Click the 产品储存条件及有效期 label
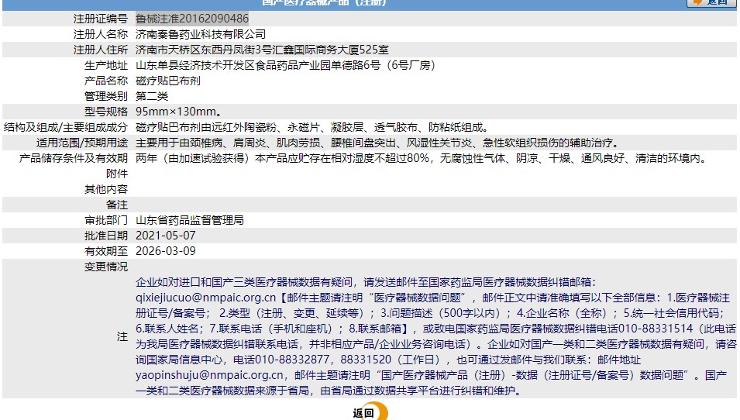 pyautogui.click(x=74, y=158)
